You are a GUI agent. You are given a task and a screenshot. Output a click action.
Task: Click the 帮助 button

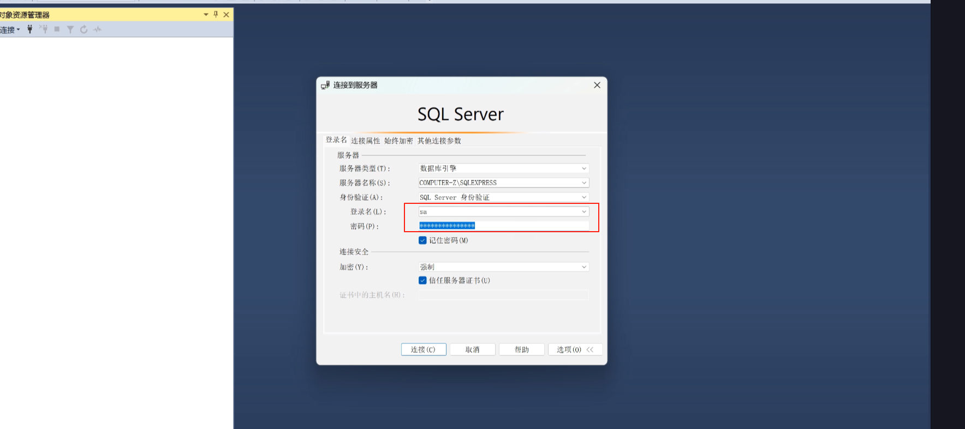[522, 349]
